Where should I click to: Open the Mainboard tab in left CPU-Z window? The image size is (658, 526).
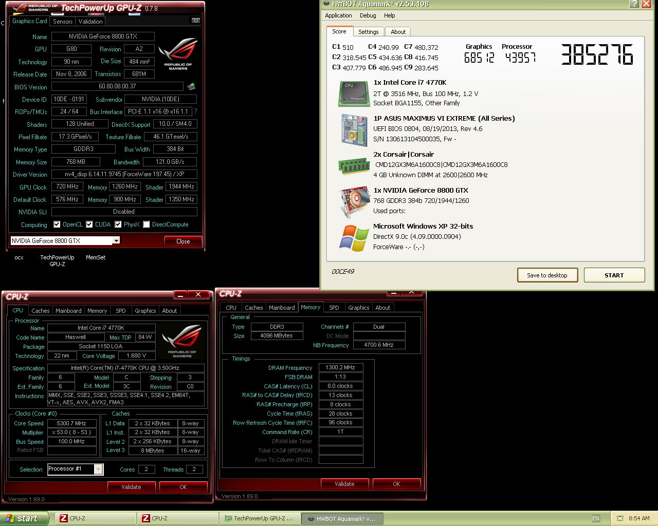click(x=68, y=311)
